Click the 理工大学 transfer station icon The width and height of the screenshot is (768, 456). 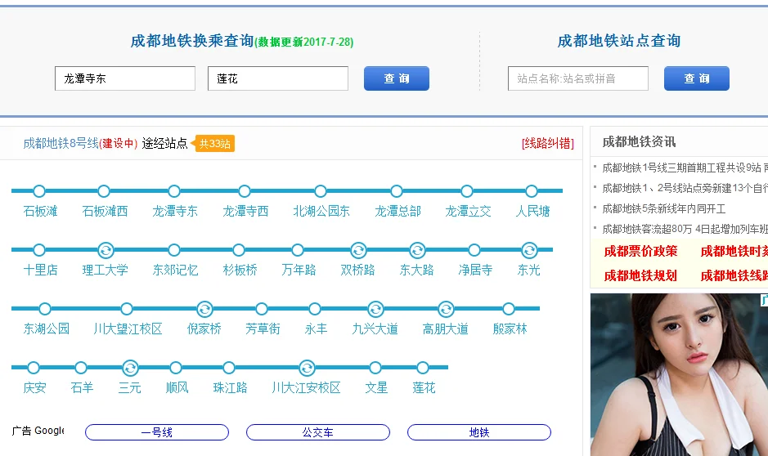(x=106, y=250)
